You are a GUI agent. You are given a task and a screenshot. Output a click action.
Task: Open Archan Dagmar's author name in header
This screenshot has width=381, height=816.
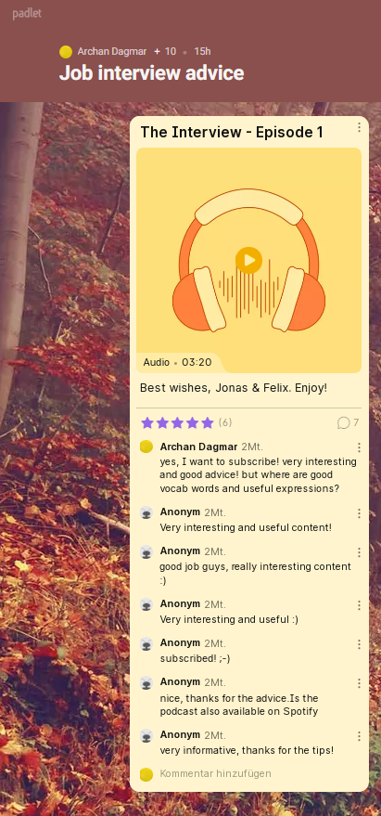pyautogui.click(x=112, y=51)
